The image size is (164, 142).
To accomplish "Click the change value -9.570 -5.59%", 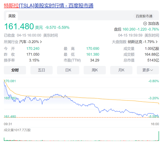I will (x=57, y=28).
